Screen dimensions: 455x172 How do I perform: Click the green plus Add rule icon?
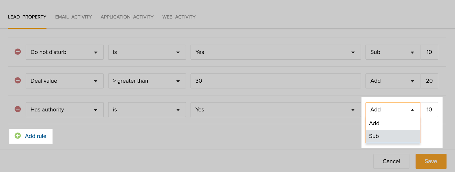(18, 136)
